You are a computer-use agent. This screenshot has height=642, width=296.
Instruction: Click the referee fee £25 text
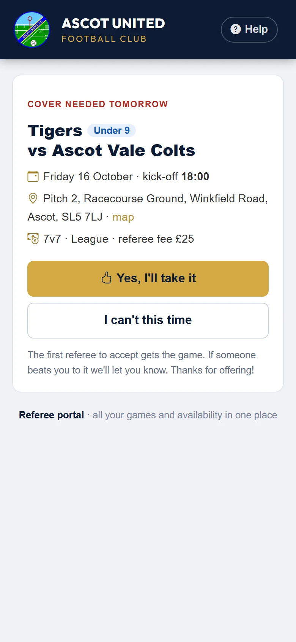[156, 239]
